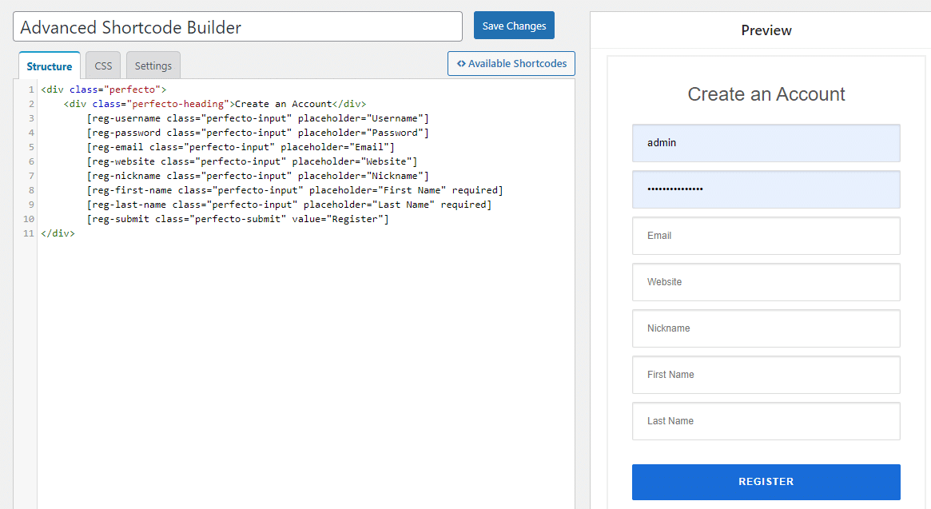This screenshot has height=509, width=931.
Task: Open the Available Shortcodes list
Action: click(511, 64)
